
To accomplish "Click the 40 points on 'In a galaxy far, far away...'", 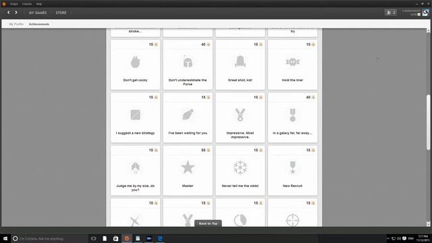I will point(308,97).
